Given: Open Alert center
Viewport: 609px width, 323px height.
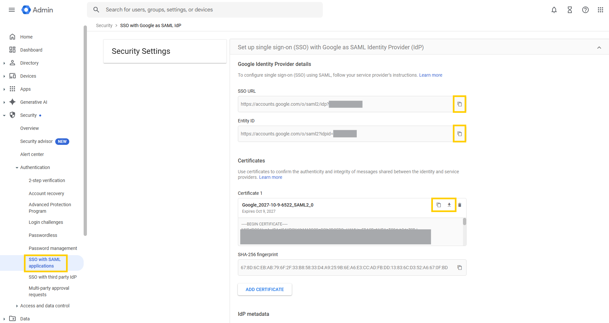Looking at the screenshot, I should tap(32, 154).
